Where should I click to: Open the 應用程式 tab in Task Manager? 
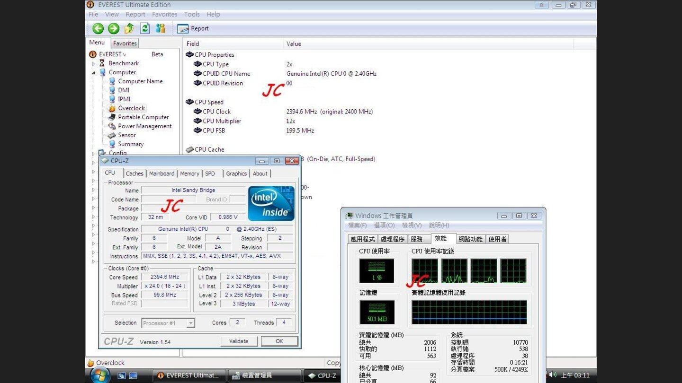[362, 239]
